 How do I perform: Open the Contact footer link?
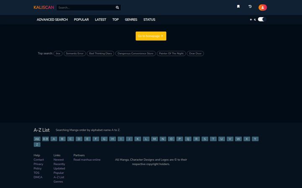(39, 160)
